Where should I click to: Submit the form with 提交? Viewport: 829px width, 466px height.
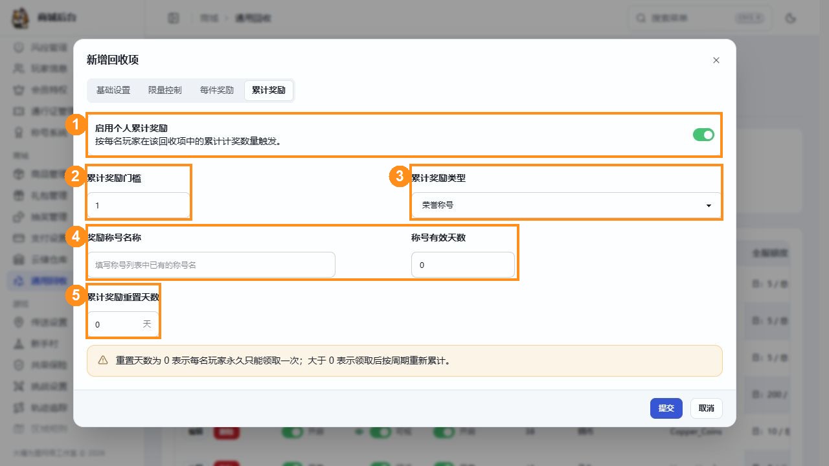(666, 408)
